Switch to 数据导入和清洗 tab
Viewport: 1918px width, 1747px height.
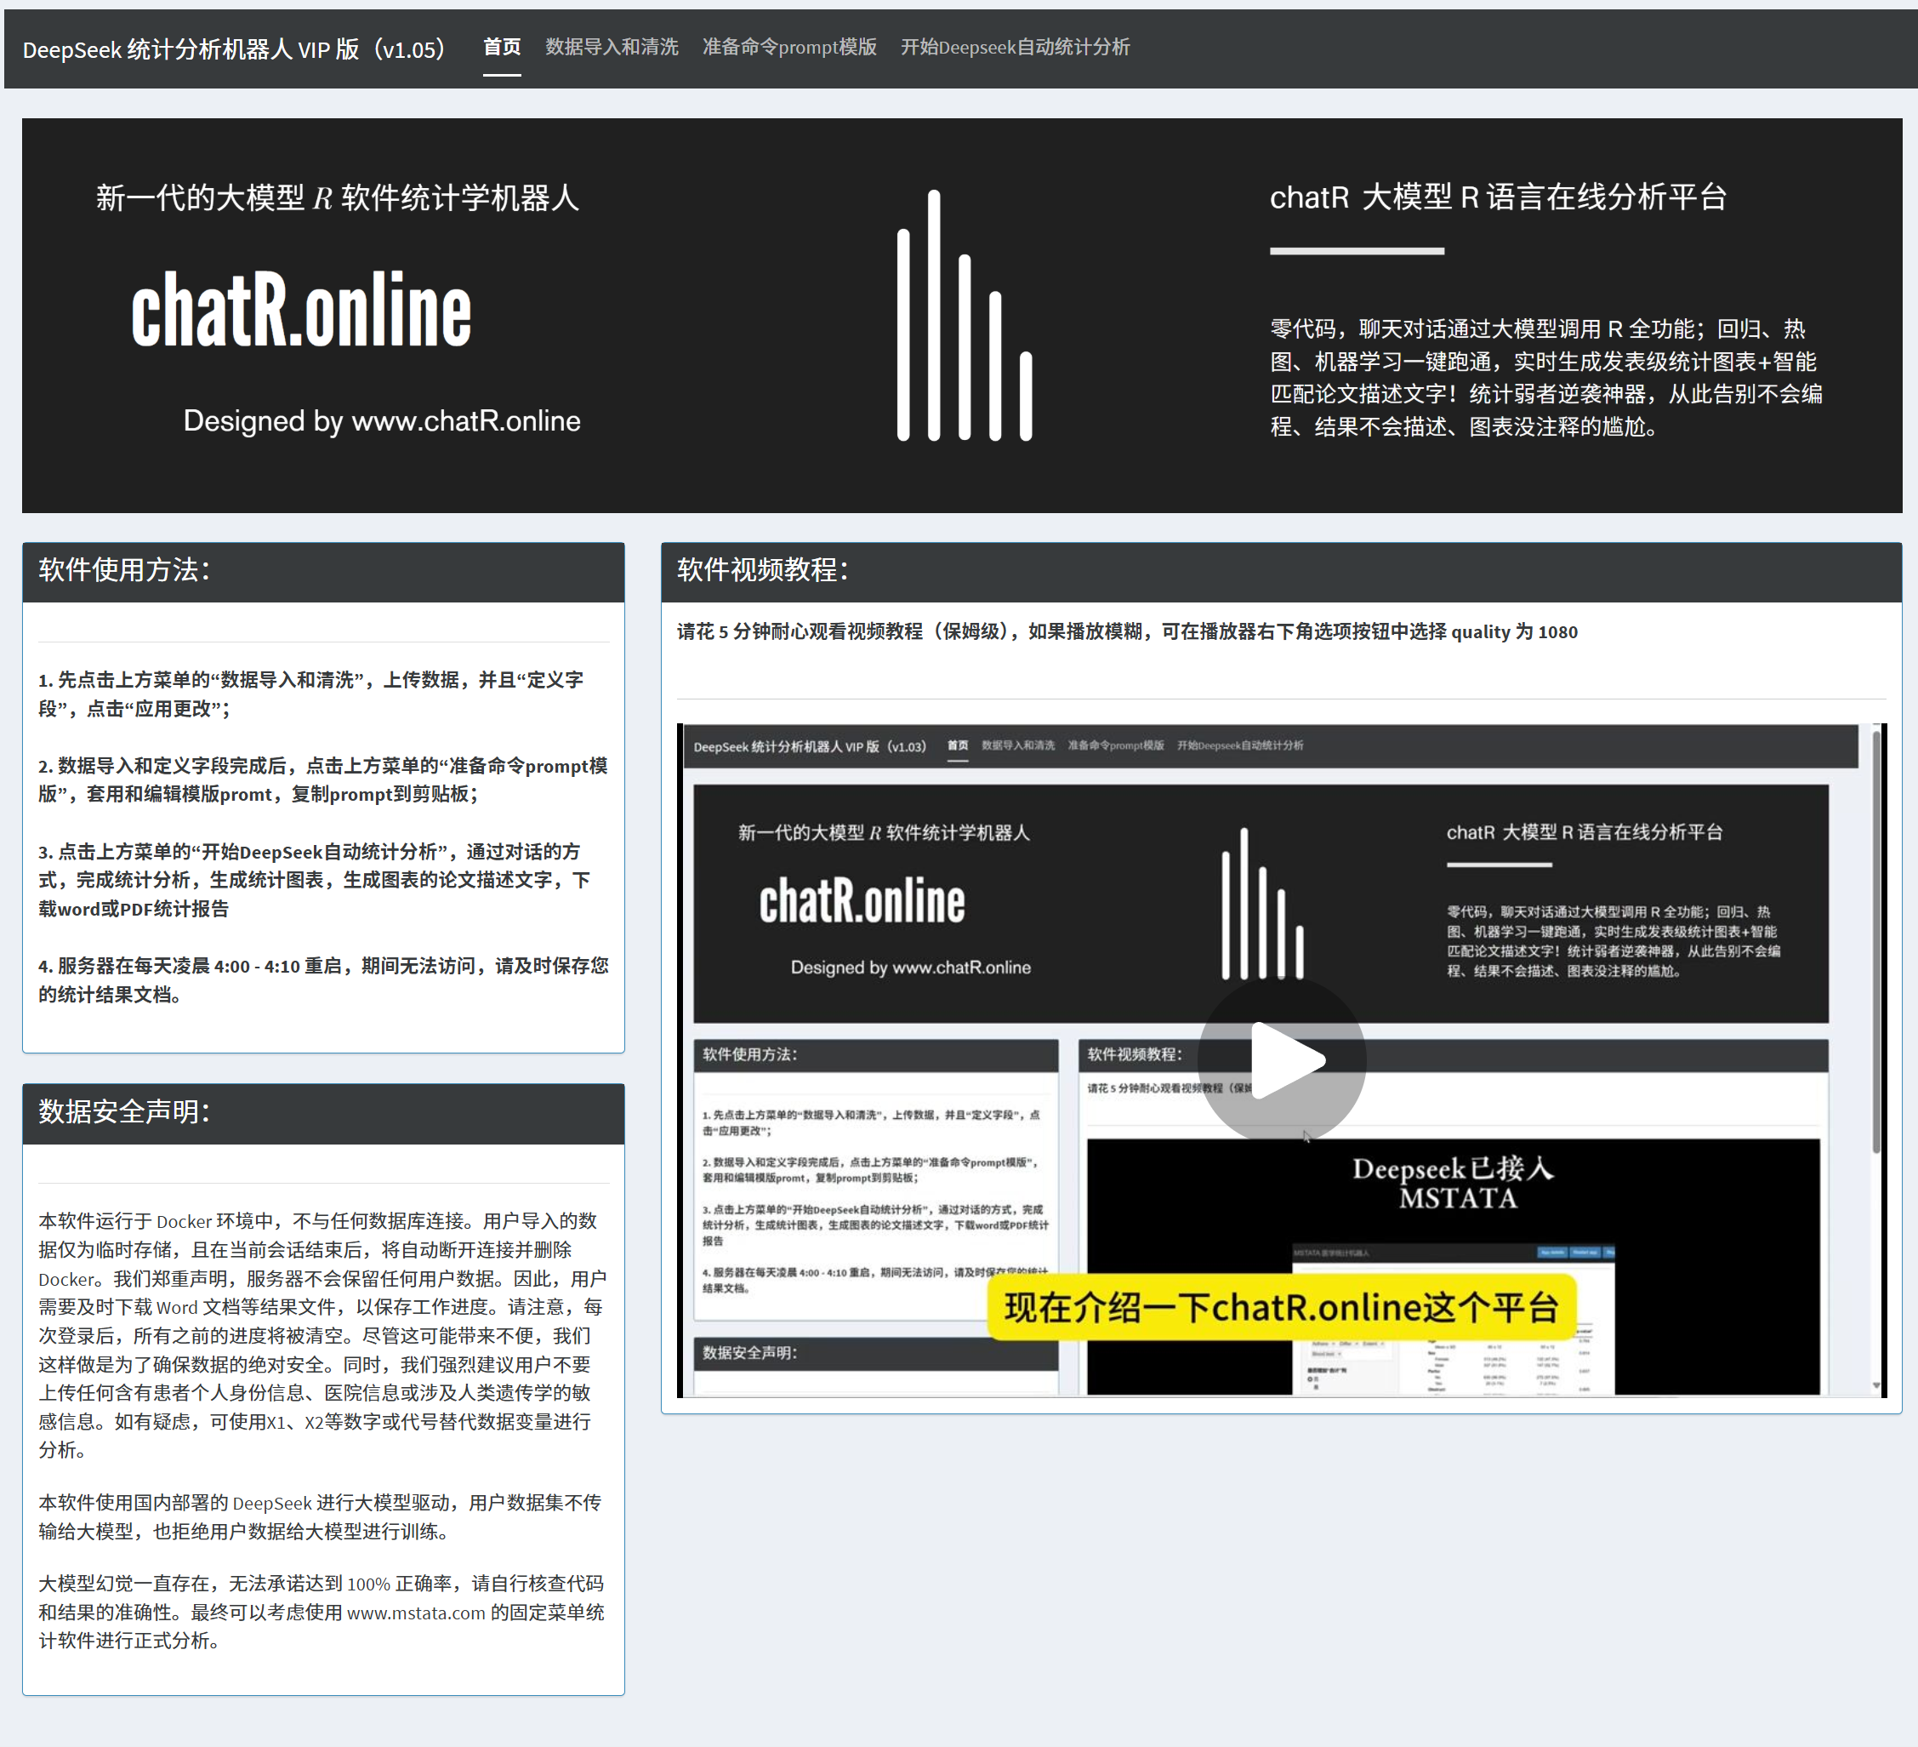[x=612, y=47]
